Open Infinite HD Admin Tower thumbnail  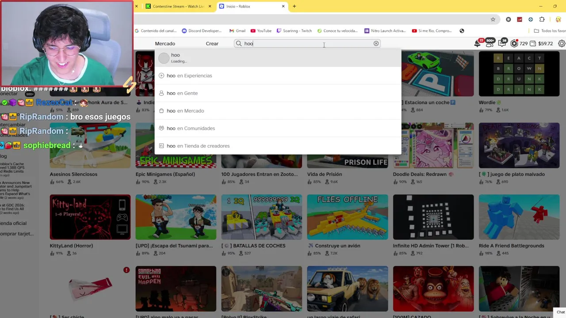tap(433, 217)
